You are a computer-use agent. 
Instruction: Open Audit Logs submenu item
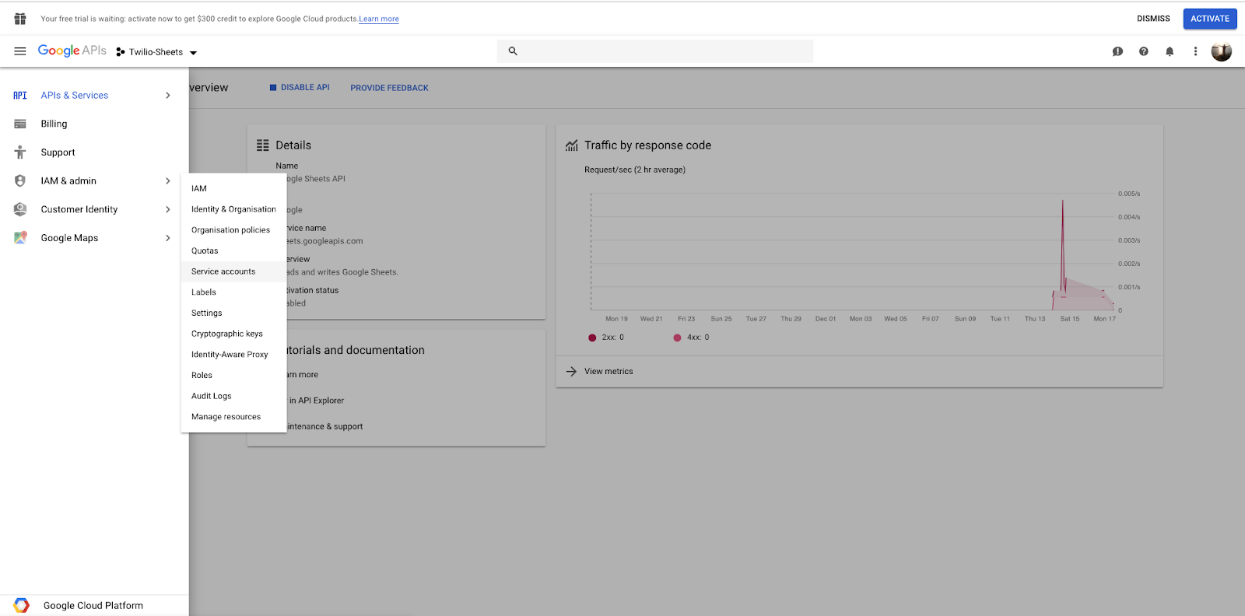coord(233,396)
